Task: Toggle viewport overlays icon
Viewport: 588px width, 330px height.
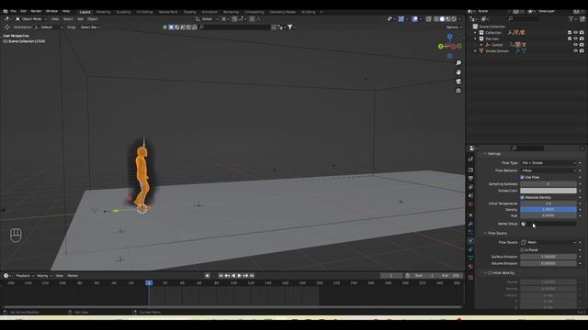Action: click(414, 18)
